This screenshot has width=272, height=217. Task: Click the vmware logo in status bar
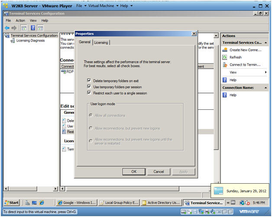[249, 211]
